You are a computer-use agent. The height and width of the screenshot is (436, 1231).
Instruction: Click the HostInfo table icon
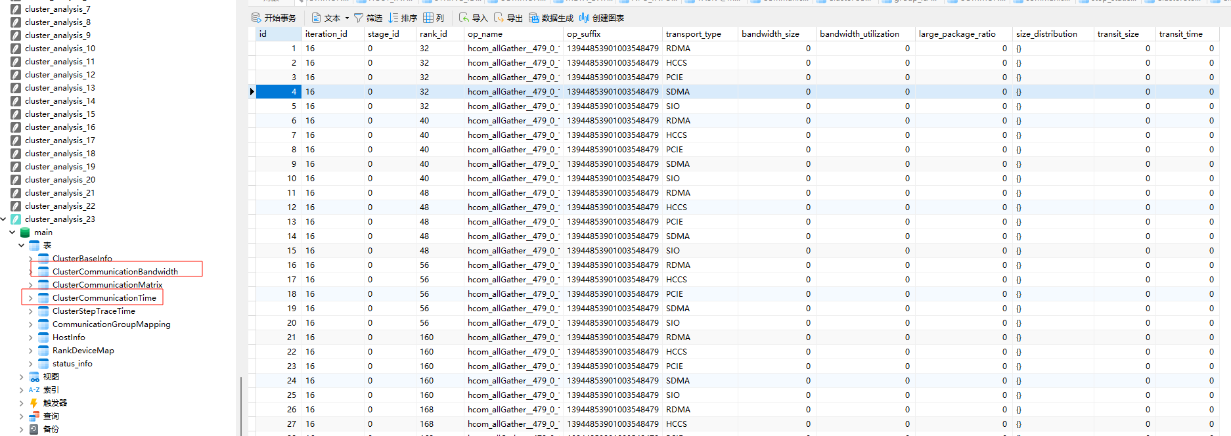click(43, 338)
